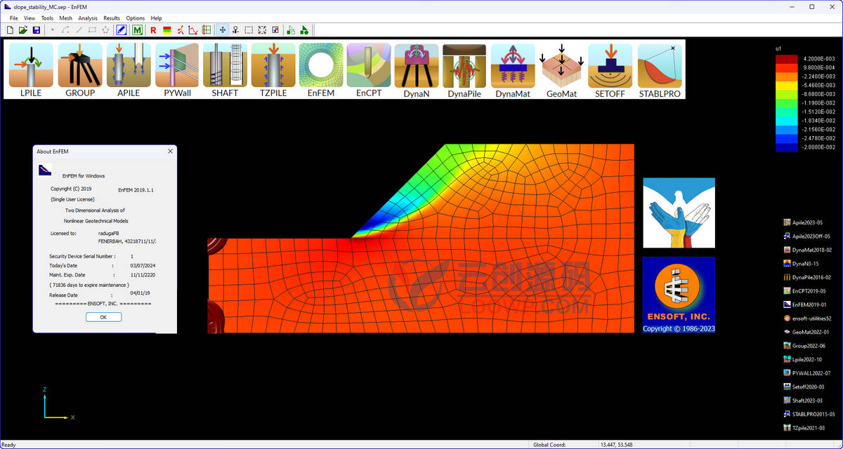This screenshot has height=449, width=843.
Task: Open the DynaPile2016-02 desktop shortcut
Action: coord(807,277)
